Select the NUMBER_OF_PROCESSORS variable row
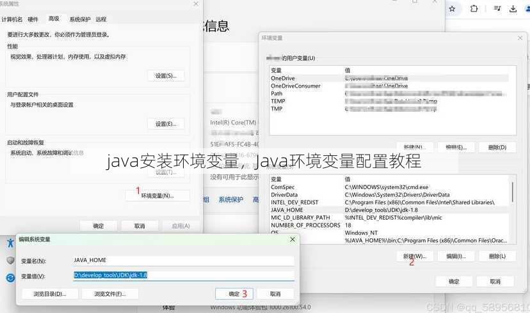 389,225
